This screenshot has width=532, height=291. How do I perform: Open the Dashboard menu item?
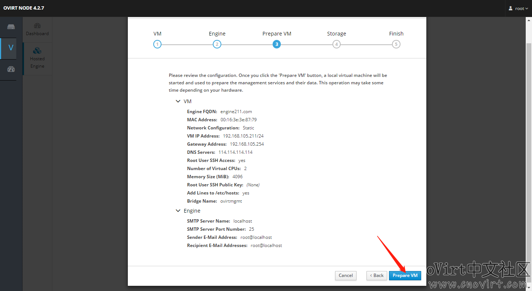click(x=37, y=30)
